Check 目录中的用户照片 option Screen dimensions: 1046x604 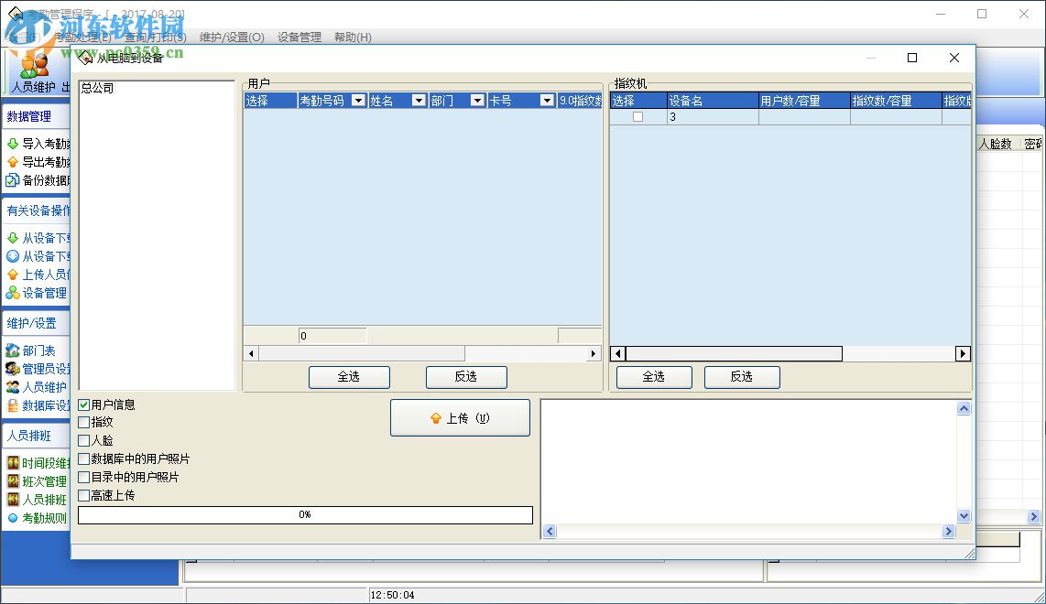[x=84, y=478]
